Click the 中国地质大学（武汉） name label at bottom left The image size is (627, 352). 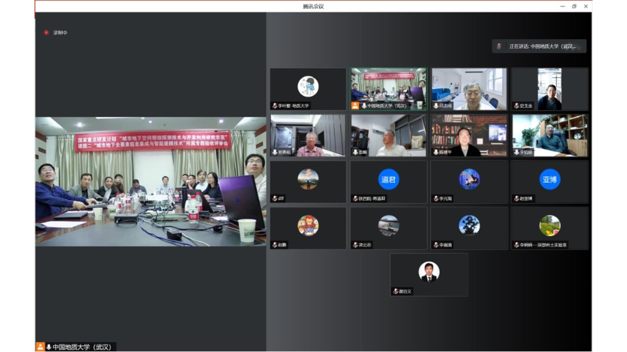pyautogui.click(x=82, y=347)
